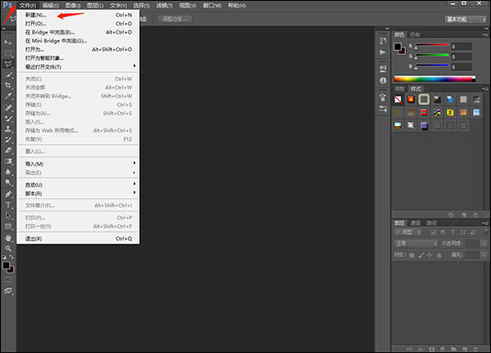This screenshot has height=353, width=491.
Task: Open the 基本功能 workspace dropdown
Action: [x=466, y=19]
